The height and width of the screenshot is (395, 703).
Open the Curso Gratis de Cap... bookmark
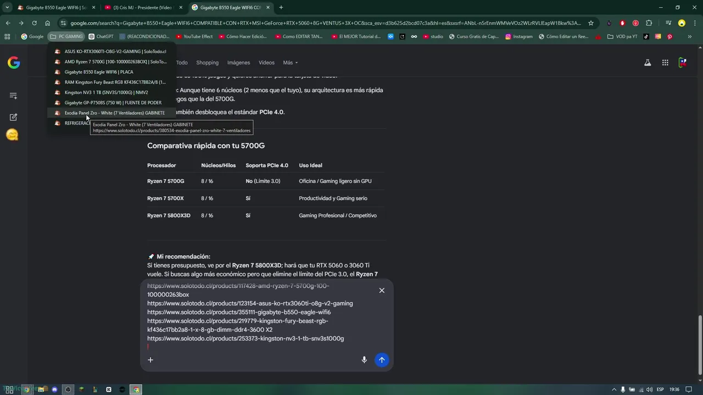point(473,37)
